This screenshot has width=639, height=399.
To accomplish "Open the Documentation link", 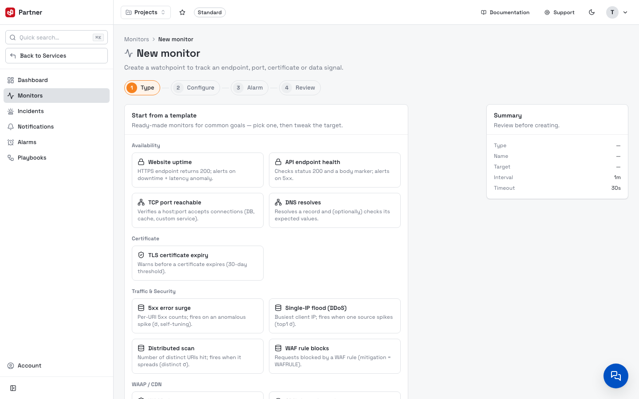I will point(505,12).
